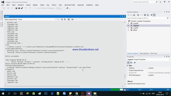Toggle auto hide pin on Solution Explorer
This screenshot has width=171, height=96.
(167, 12)
